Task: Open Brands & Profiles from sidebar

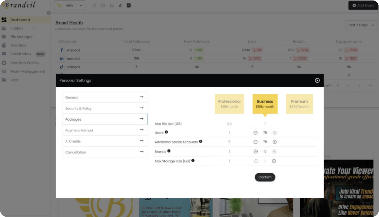Action: pos(25,63)
